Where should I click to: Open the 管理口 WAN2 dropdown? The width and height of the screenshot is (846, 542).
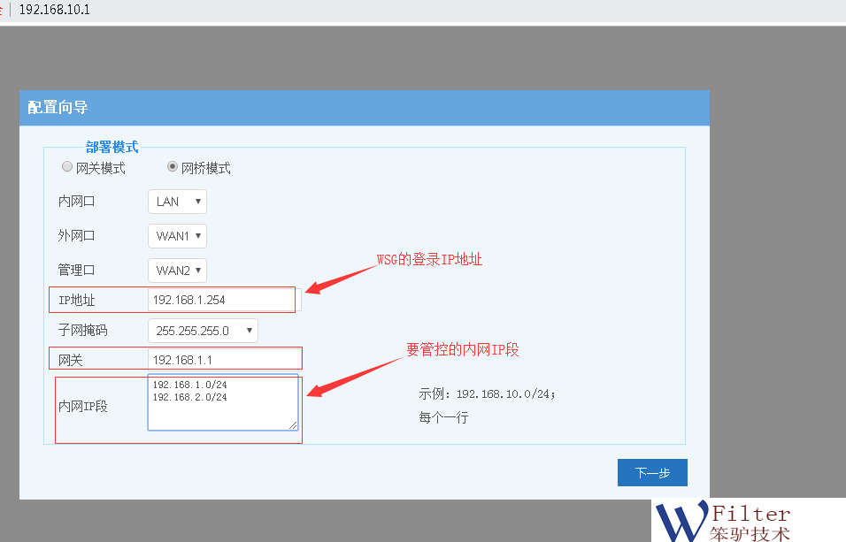coord(177,271)
